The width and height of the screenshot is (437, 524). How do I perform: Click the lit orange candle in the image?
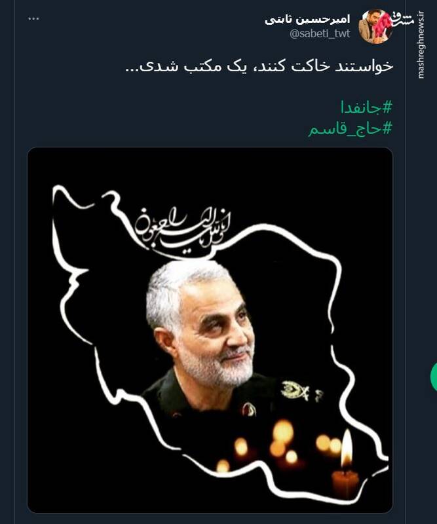tap(346, 464)
